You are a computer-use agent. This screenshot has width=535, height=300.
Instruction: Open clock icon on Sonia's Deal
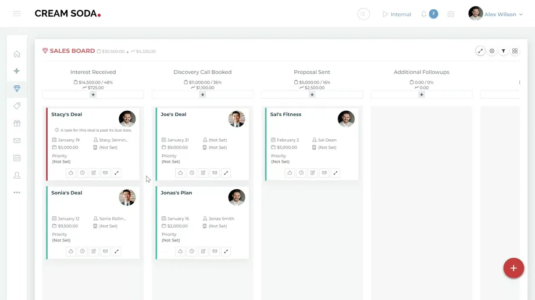[82, 251]
